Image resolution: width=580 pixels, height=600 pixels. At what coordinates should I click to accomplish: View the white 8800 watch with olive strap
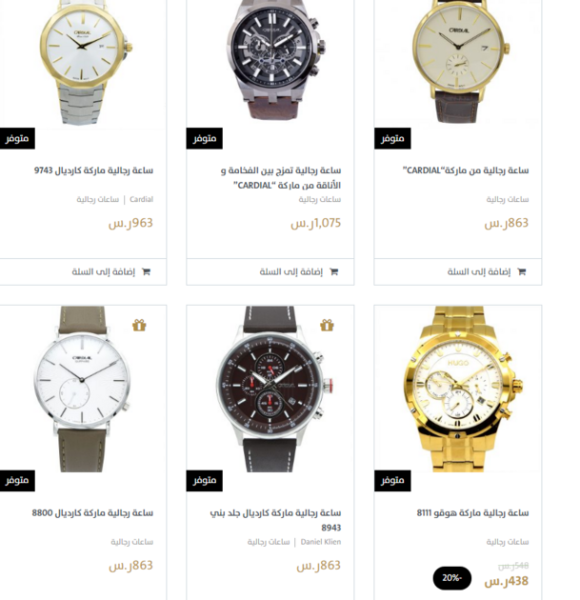pos(83,389)
